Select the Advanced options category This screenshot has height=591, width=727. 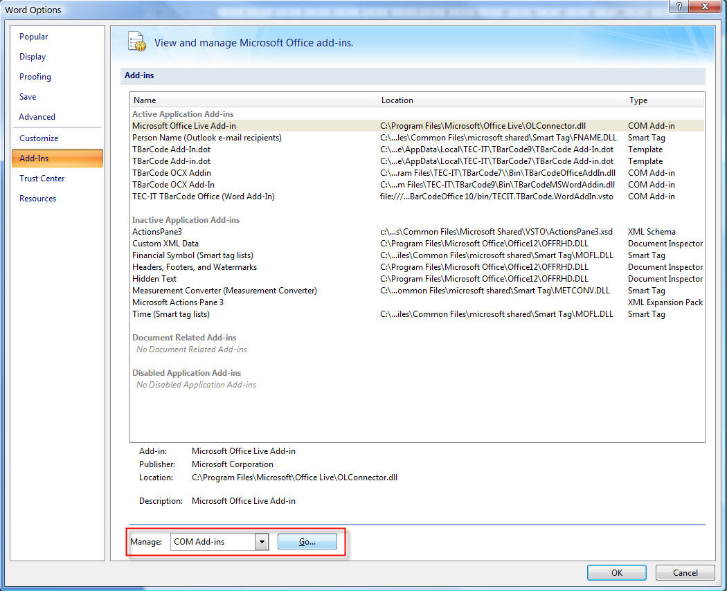(x=36, y=116)
